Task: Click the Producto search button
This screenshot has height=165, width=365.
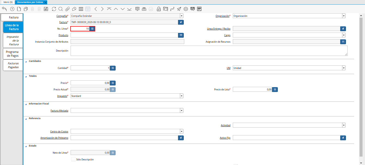Action: point(181,35)
